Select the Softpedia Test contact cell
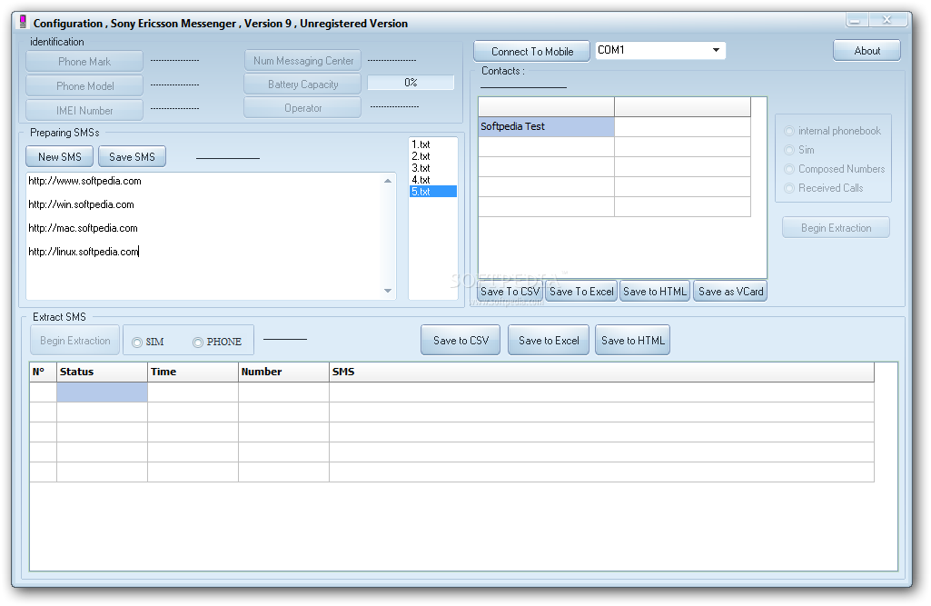931x606 pixels. (x=546, y=126)
